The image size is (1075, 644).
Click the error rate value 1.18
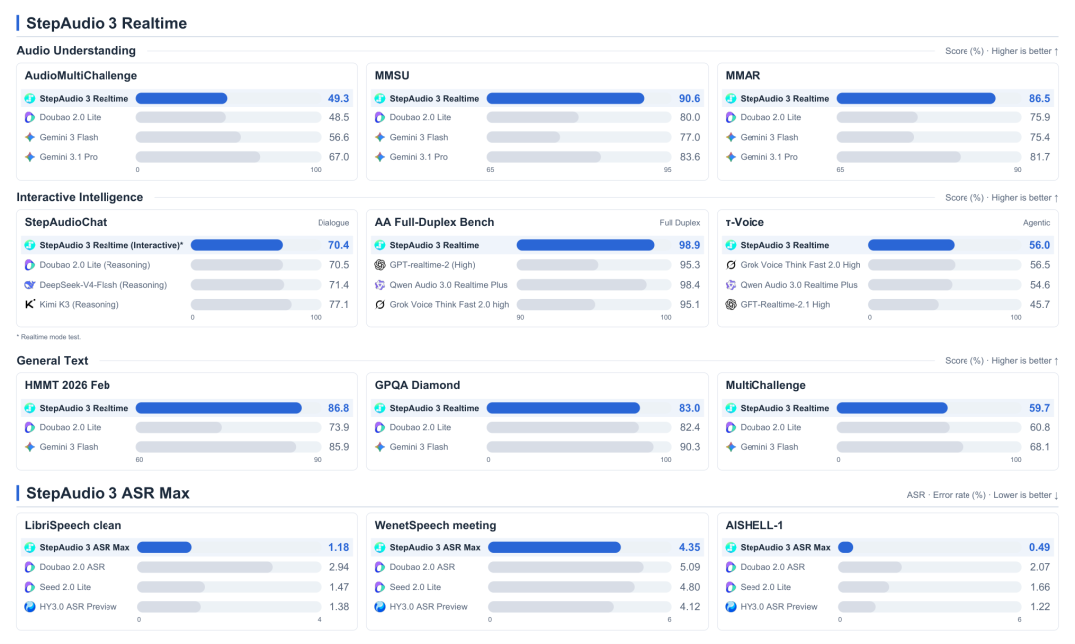click(338, 548)
